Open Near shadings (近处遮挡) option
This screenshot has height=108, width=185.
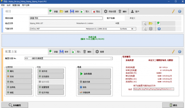(x=51, y=76)
